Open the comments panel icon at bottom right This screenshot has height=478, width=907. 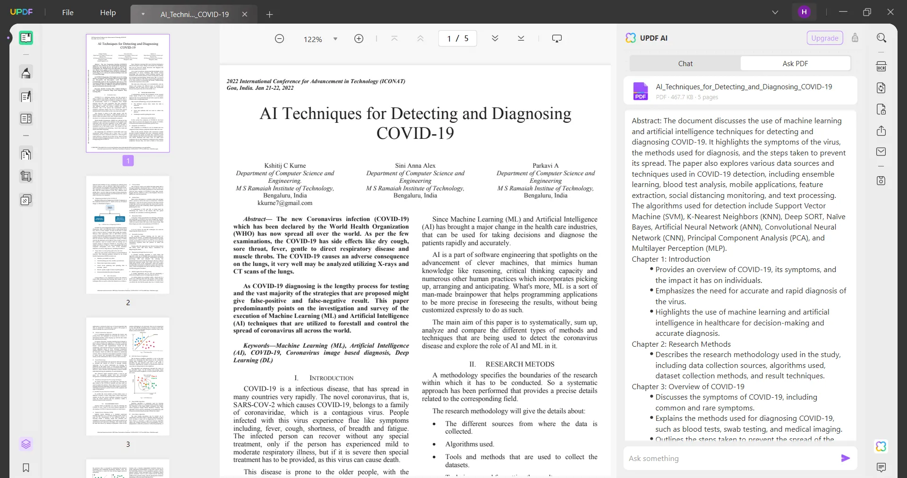coord(881,468)
